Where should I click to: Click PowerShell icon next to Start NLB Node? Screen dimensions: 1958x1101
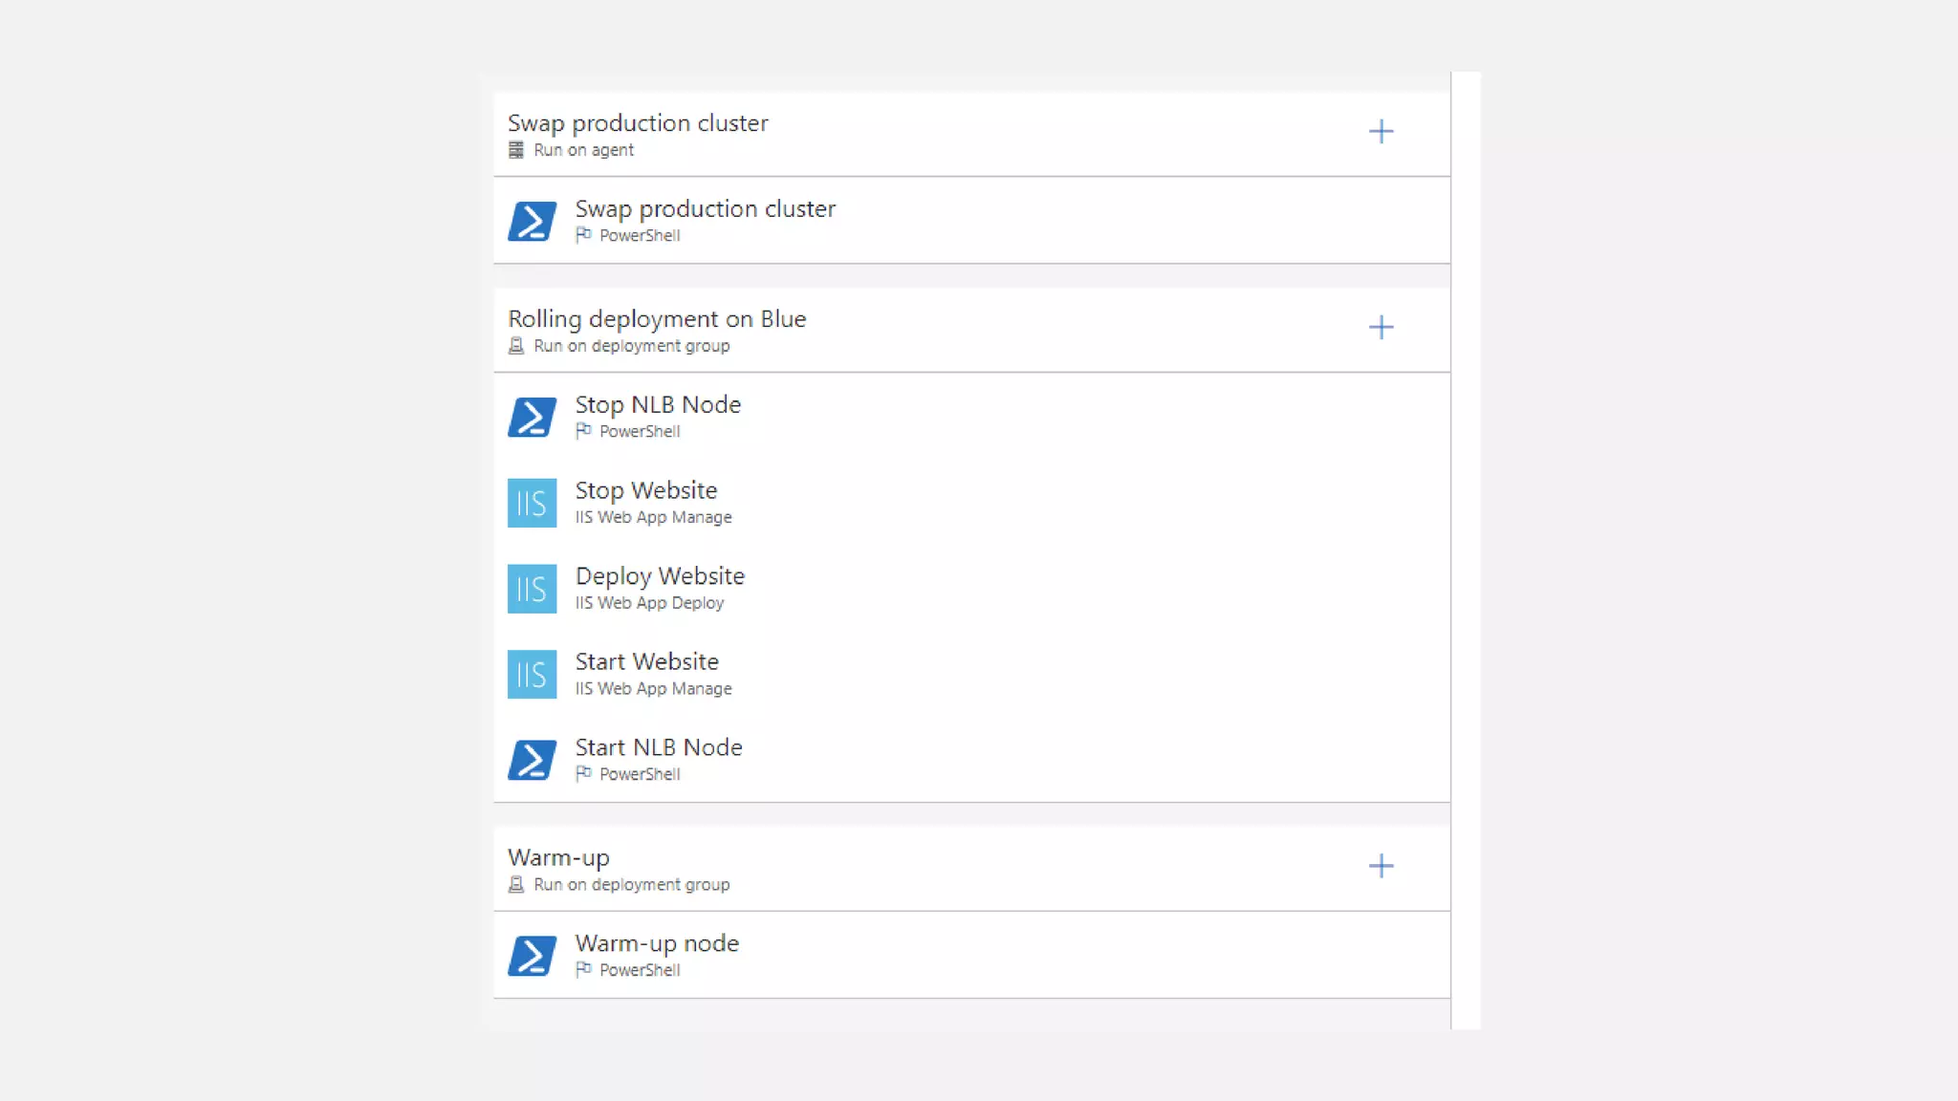pos(532,760)
